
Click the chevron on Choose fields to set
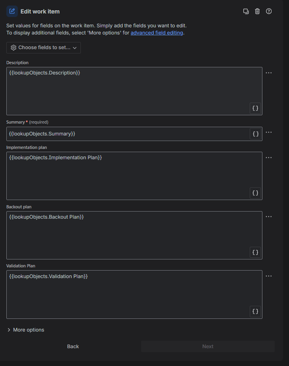click(x=75, y=47)
